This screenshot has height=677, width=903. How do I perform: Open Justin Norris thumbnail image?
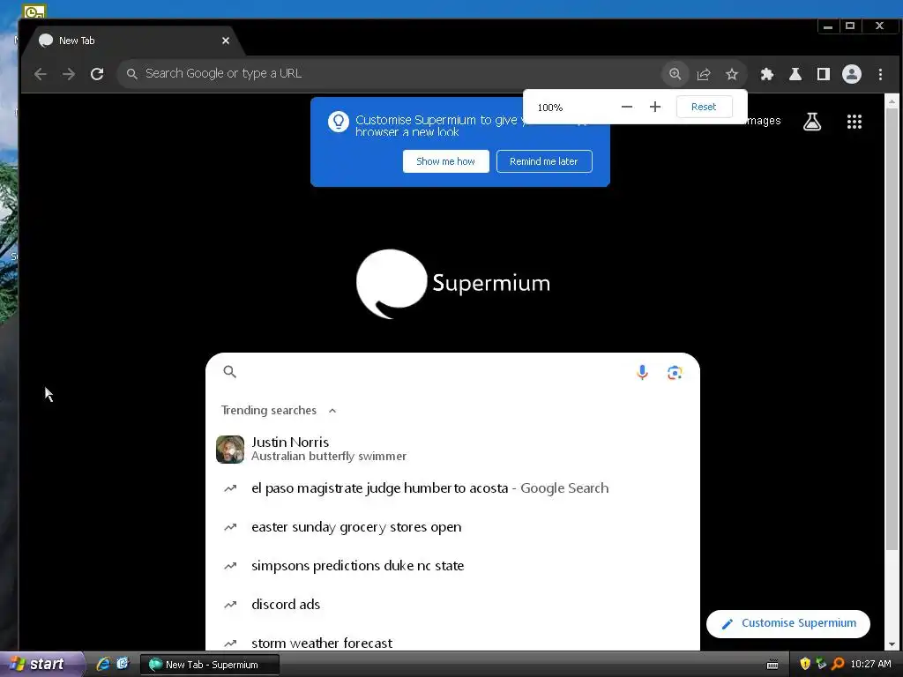click(x=230, y=450)
